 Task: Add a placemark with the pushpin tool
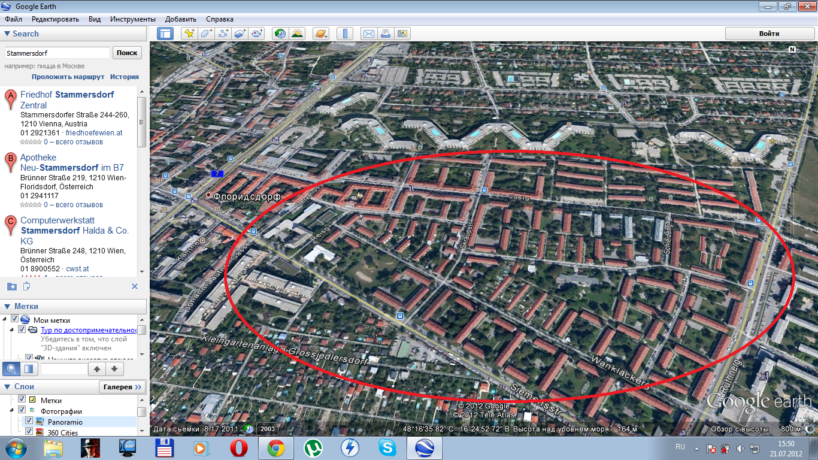tap(189, 34)
